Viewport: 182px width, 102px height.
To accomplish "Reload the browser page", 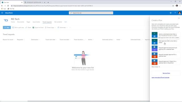I will coord(8,6).
